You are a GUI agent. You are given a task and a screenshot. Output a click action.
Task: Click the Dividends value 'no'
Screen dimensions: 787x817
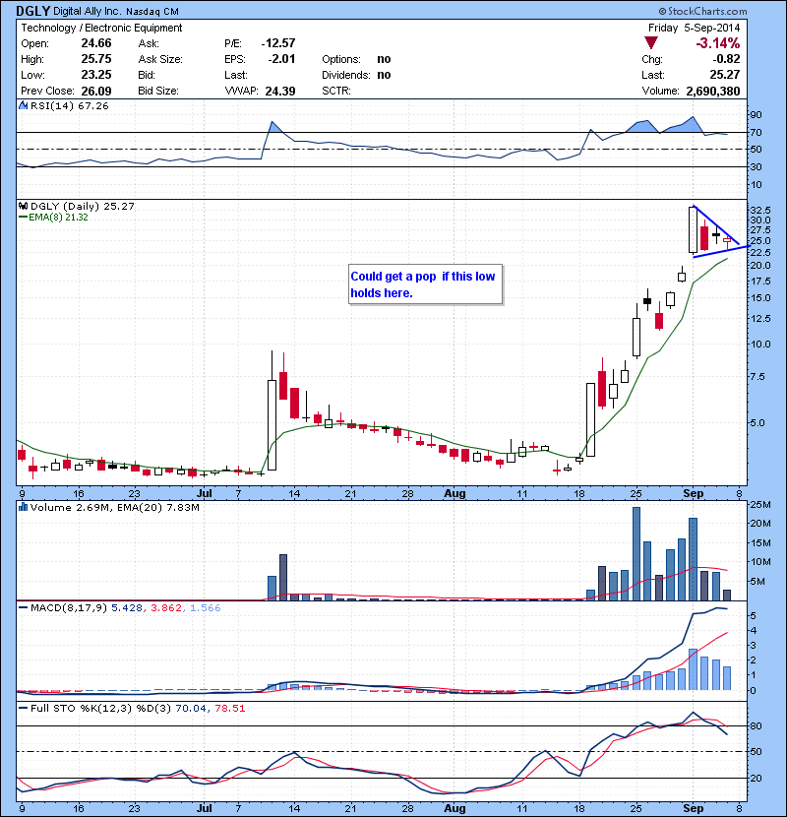(x=384, y=75)
